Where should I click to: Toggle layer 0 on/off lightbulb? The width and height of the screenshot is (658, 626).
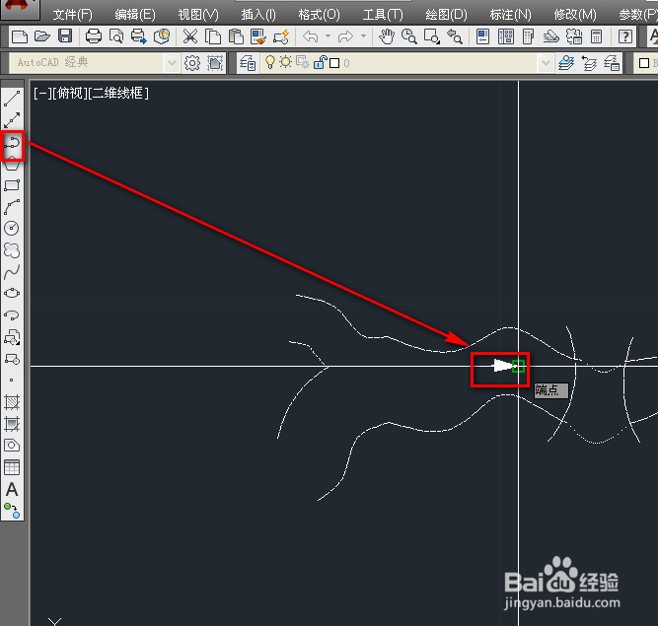270,62
